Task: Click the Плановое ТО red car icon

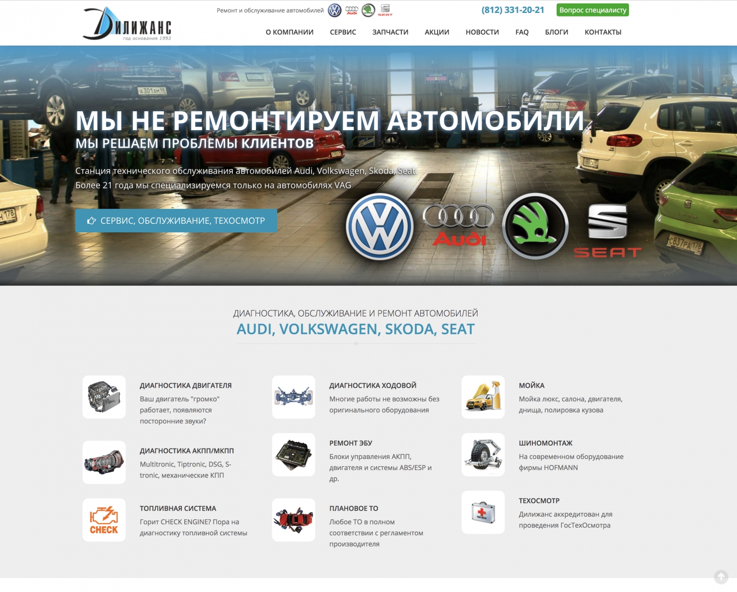Action: click(x=294, y=520)
